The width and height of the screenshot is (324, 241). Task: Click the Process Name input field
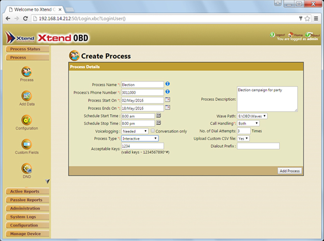point(143,85)
